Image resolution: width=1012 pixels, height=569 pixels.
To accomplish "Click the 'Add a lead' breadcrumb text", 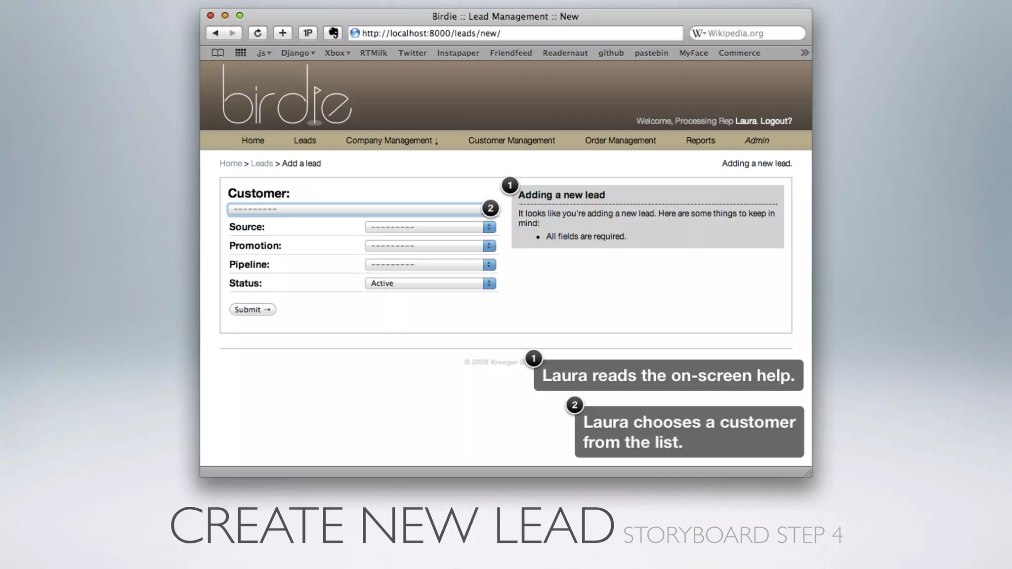I will coord(301,163).
